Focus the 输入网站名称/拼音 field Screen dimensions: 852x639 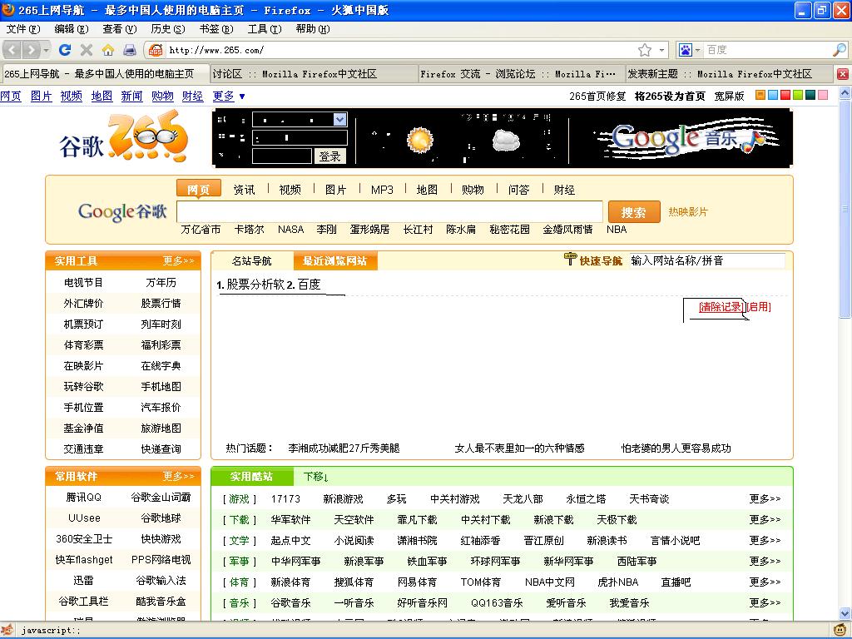pos(707,260)
